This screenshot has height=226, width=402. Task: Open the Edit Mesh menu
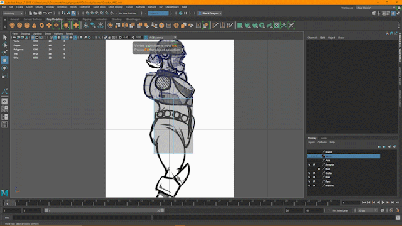point(85,7)
